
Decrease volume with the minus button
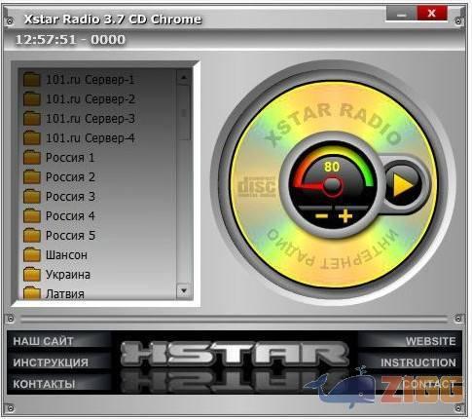pos(321,216)
